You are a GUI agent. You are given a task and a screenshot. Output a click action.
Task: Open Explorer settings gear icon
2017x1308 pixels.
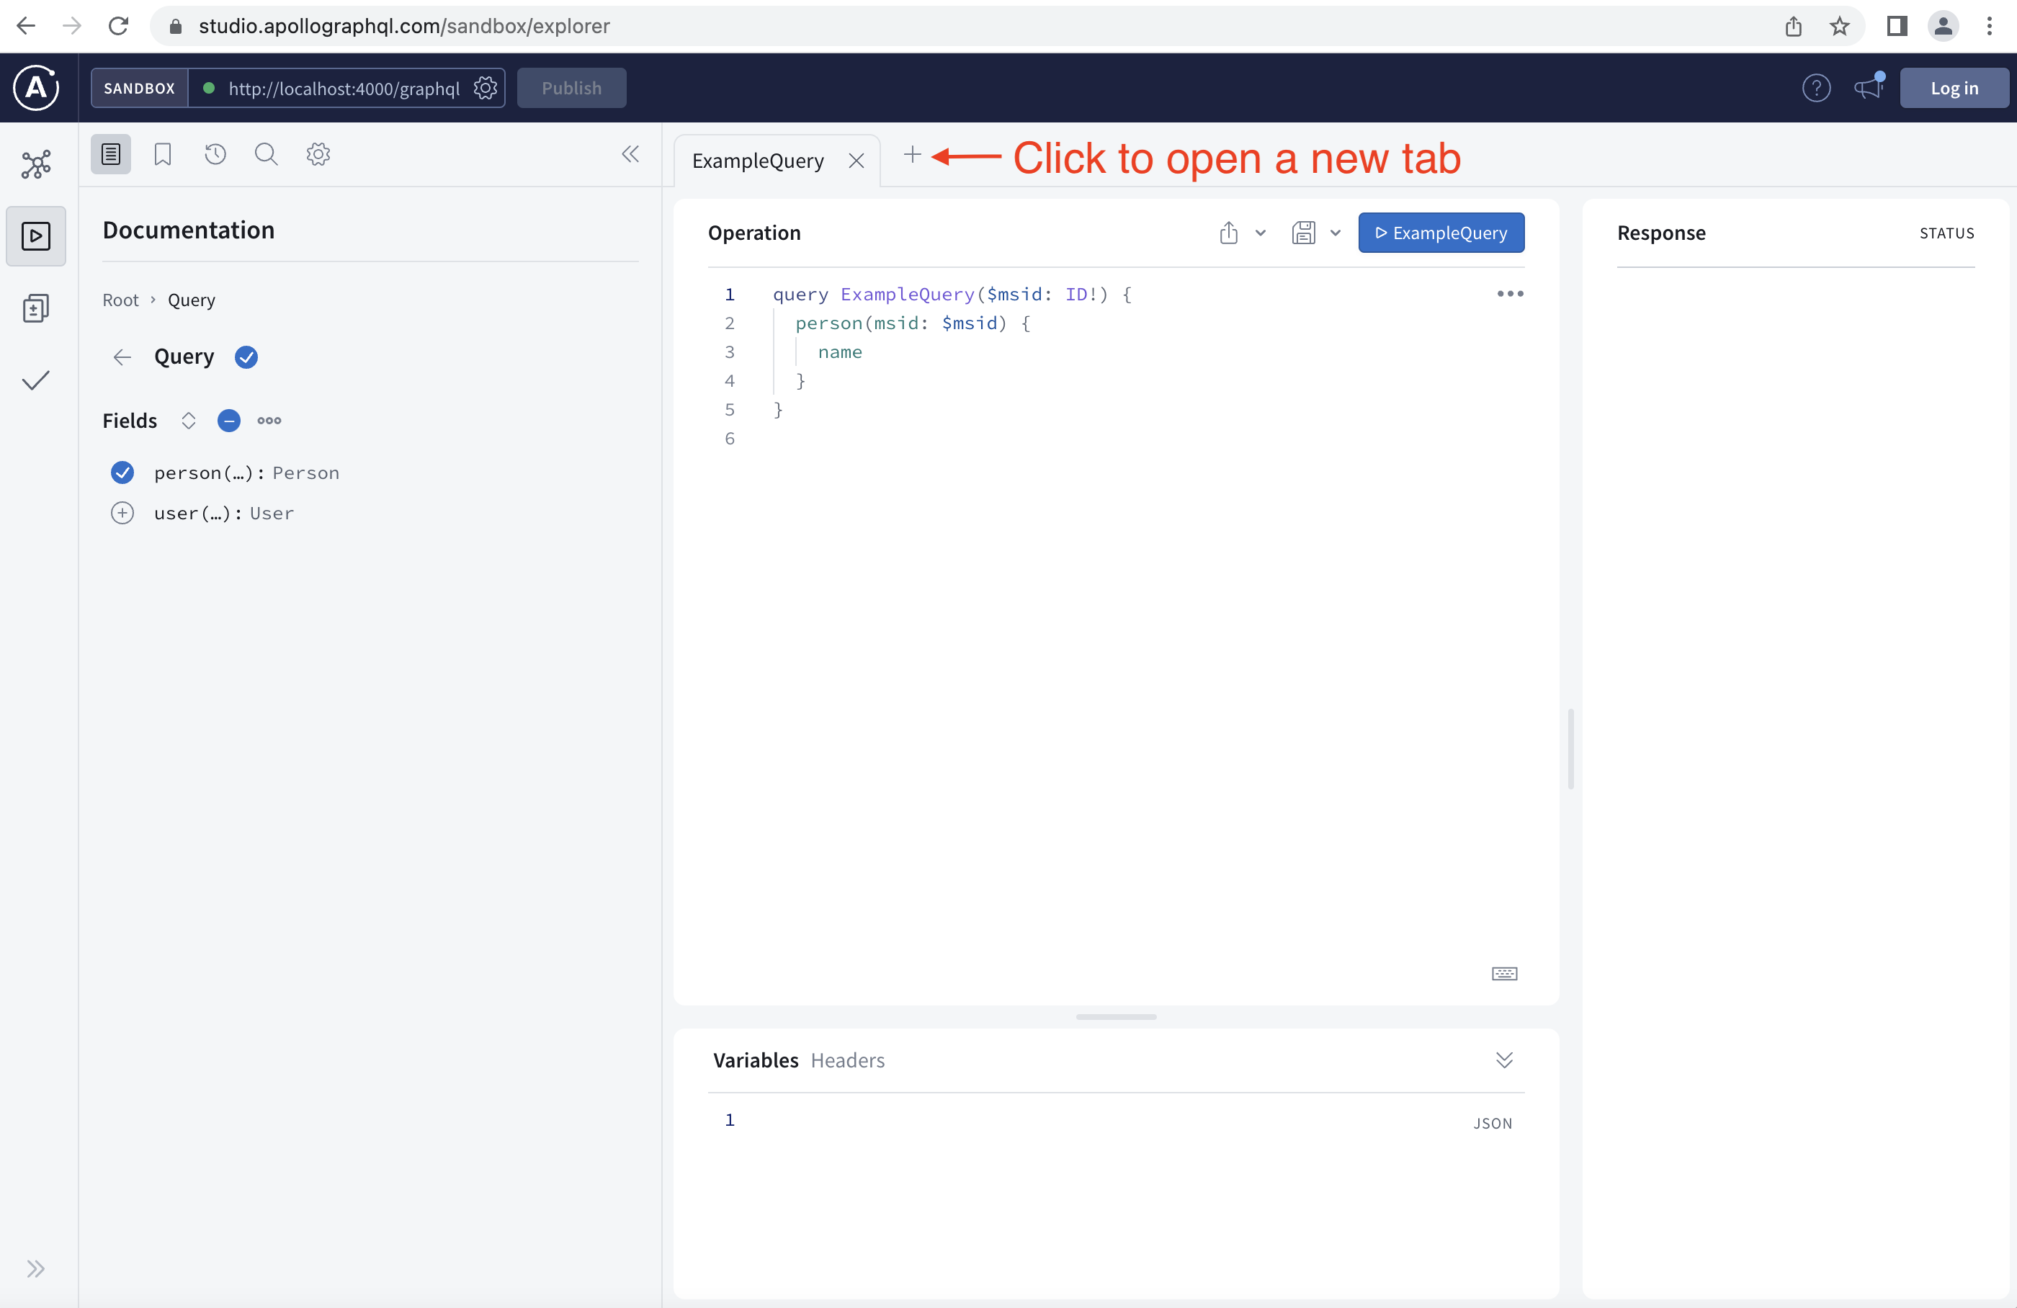point(318,154)
